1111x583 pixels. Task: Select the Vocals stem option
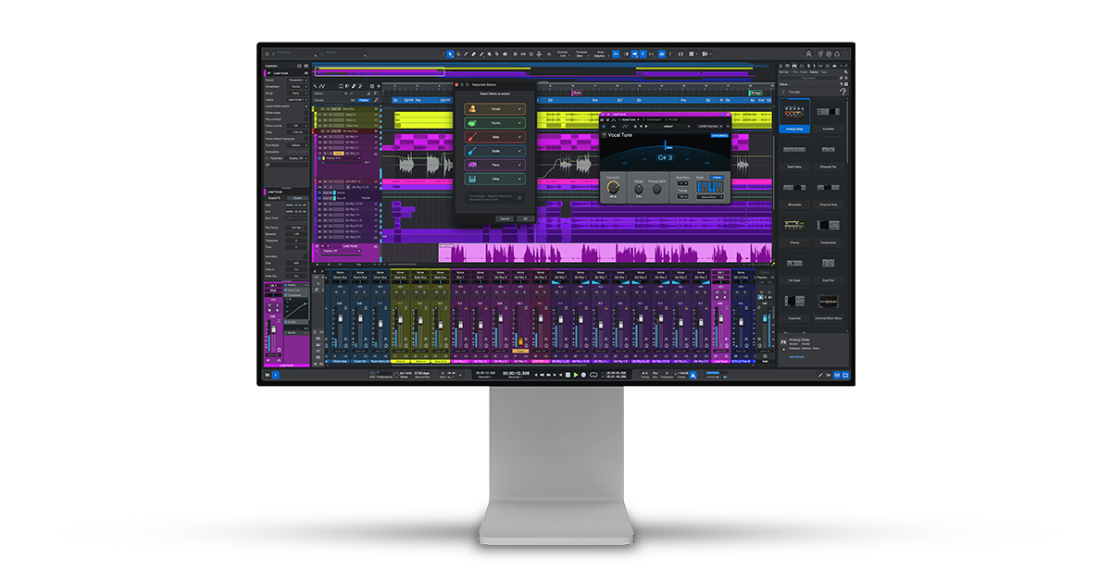pos(495,109)
